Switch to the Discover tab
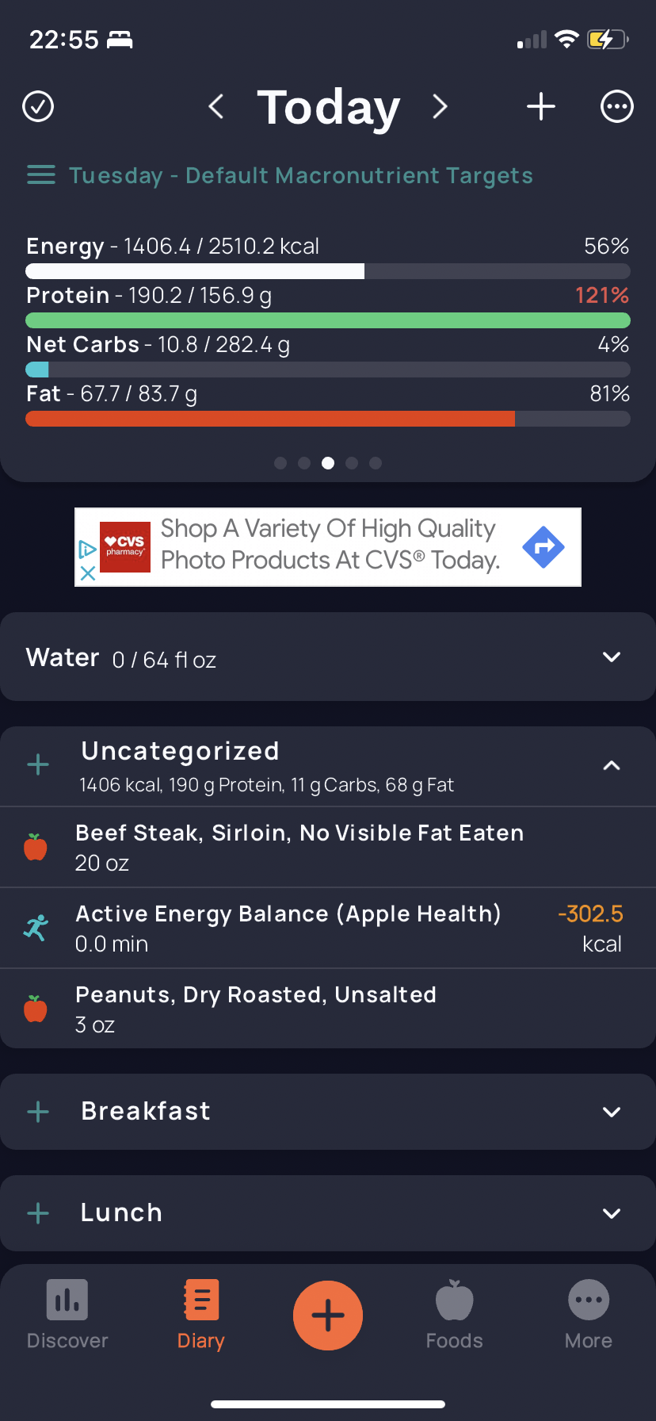The width and height of the screenshot is (656, 1421). [67, 1315]
